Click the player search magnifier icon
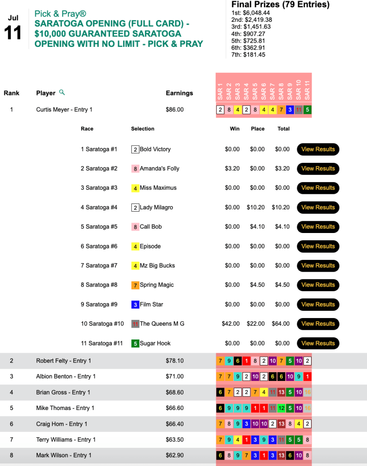 pos(62,92)
